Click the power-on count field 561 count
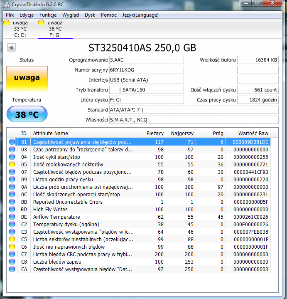Image resolution: width=287 pixels, height=299 pixels. [258, 90]
